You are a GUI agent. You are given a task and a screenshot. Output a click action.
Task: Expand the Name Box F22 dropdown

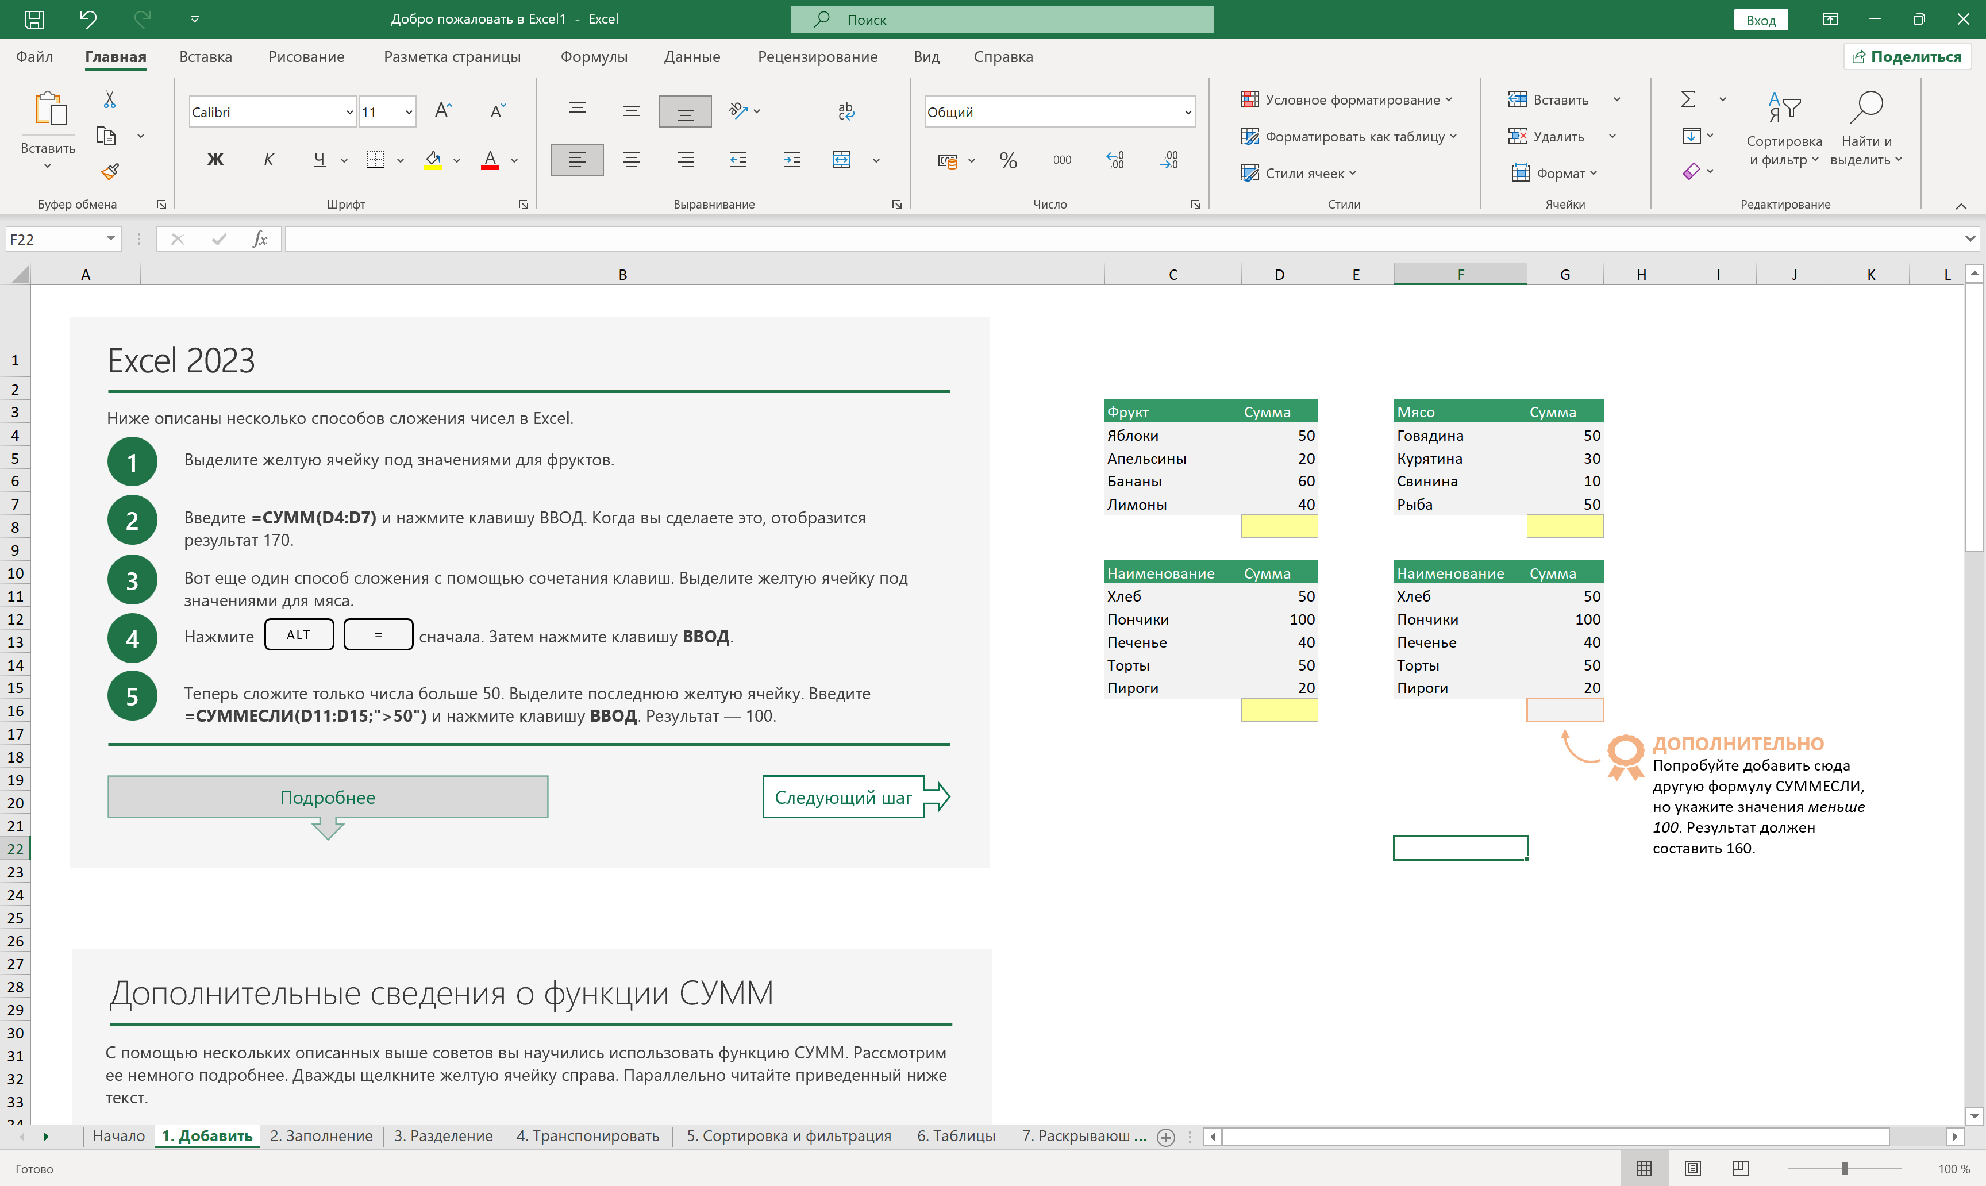pyautogui.click(x=110, y=239)
